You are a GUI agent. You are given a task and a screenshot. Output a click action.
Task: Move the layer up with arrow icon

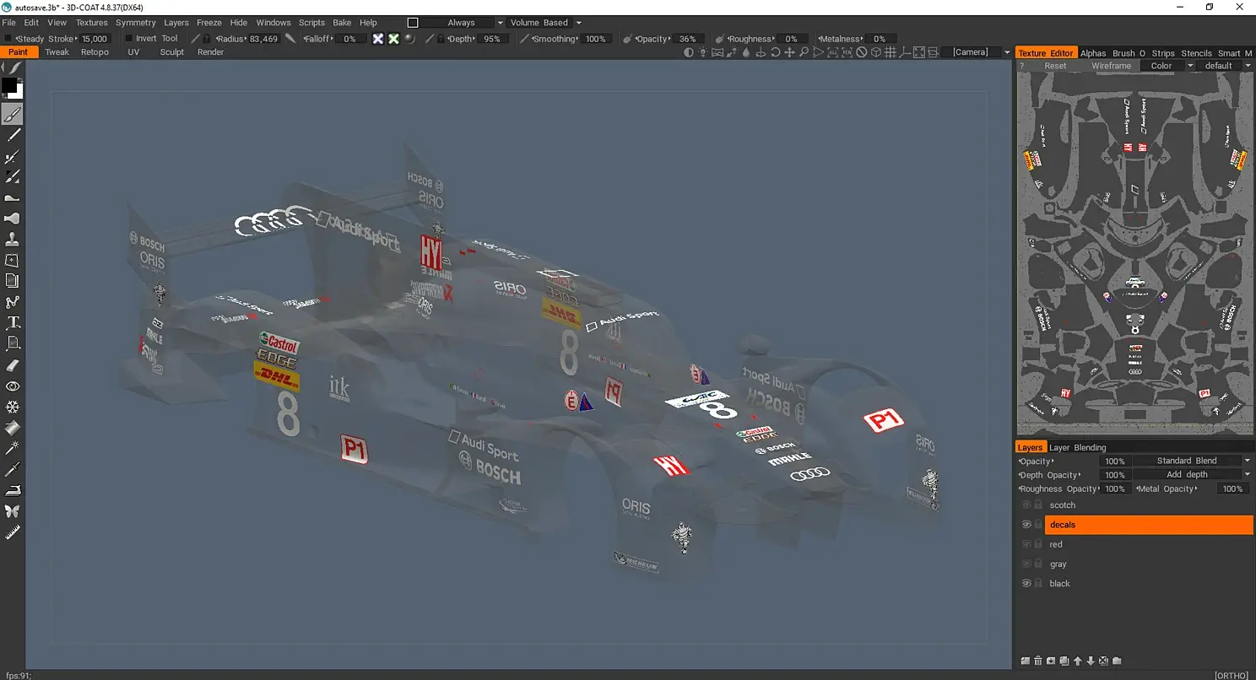click(1078, 661)
